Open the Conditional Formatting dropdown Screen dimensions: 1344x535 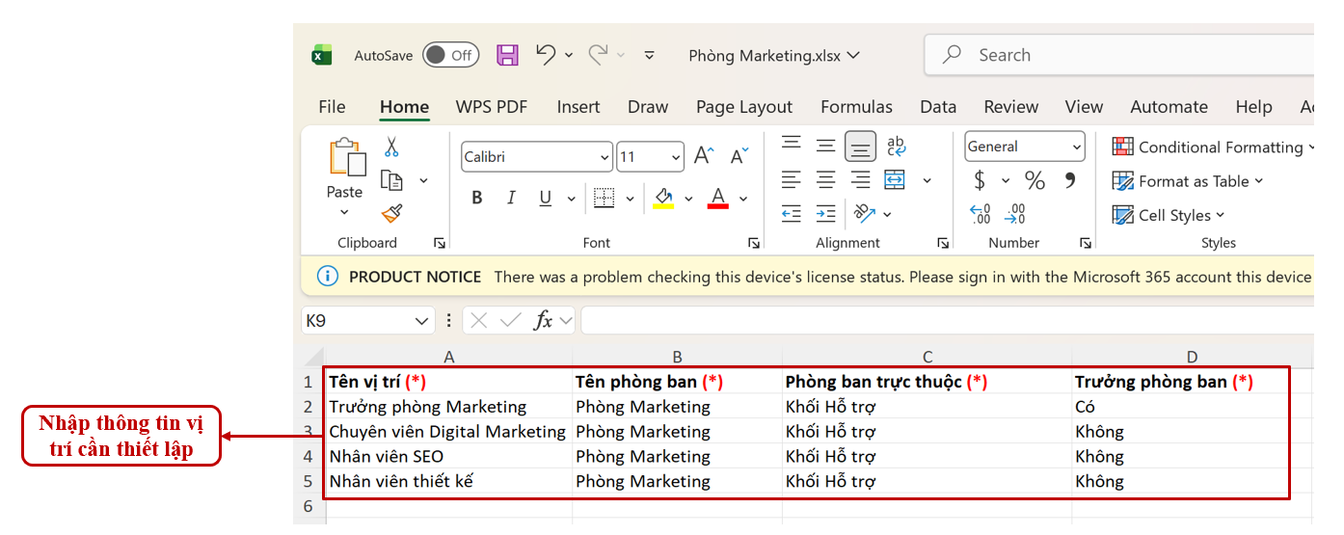tap(1213, 147)
